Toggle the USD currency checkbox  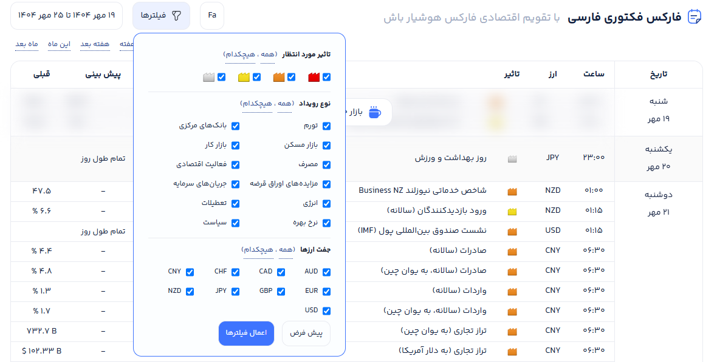(327, 311)
